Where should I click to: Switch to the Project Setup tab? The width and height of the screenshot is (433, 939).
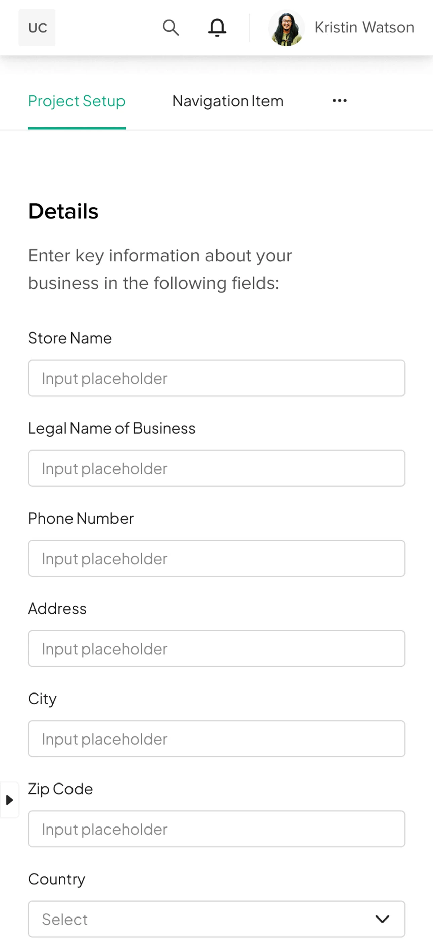[77, 101]
